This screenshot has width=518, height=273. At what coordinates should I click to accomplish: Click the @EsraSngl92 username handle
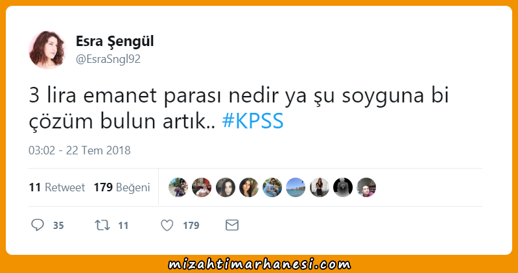[x=108, y=59]
